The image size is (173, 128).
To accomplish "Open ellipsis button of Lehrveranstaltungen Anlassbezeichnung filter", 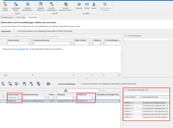I will click(x=46, y=98).
